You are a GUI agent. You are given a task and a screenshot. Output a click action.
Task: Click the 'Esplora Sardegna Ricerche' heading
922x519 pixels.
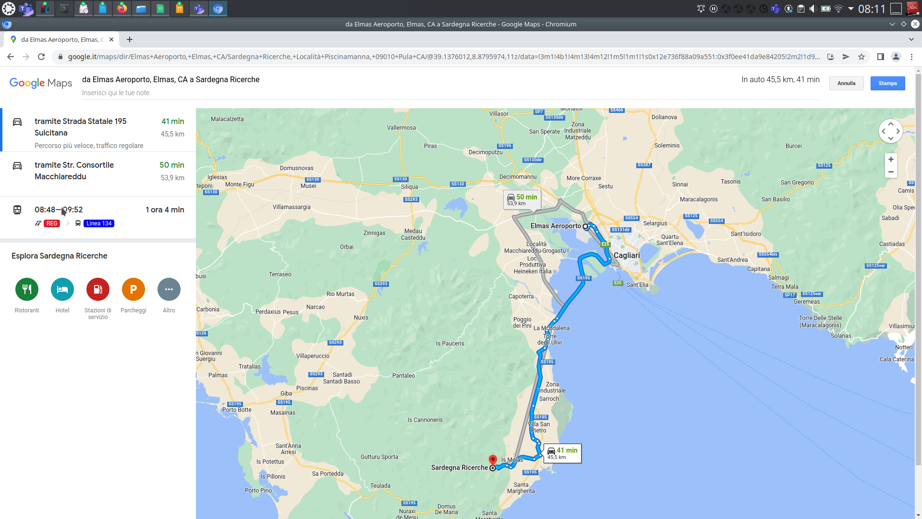coord(60,256)
